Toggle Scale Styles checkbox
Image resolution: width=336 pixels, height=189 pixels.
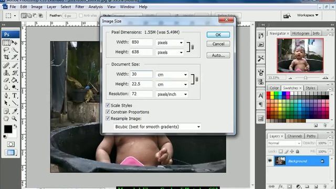click(108, 105)
